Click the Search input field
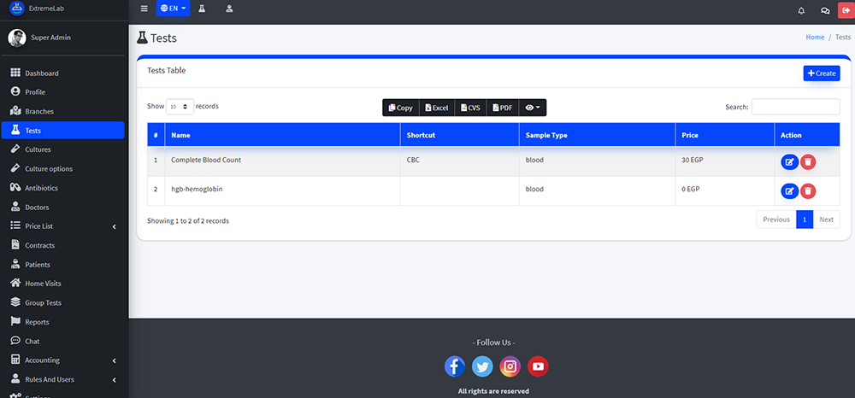855x398 pixels. [795, 107]
